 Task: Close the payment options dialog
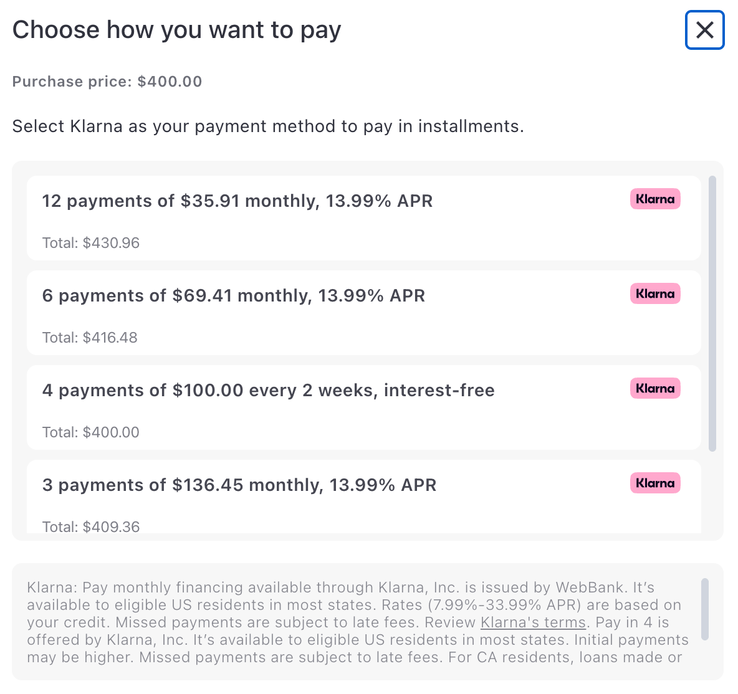(704, 30)
